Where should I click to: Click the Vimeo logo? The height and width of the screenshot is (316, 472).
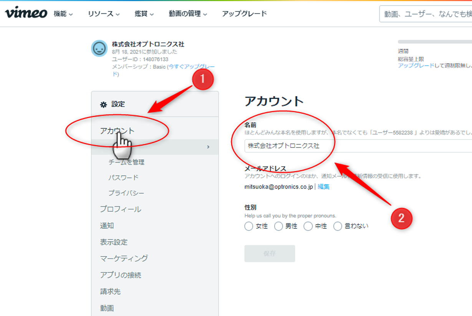26,13
